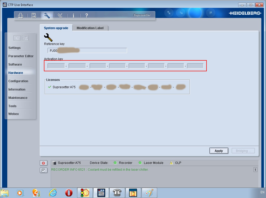Focus the first Activation key segment

(x=56, y=66)
